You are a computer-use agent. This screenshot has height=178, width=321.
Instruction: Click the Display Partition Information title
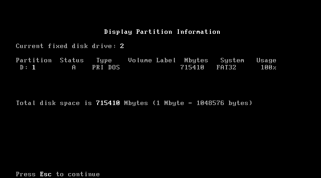click(x=162, y=32)
